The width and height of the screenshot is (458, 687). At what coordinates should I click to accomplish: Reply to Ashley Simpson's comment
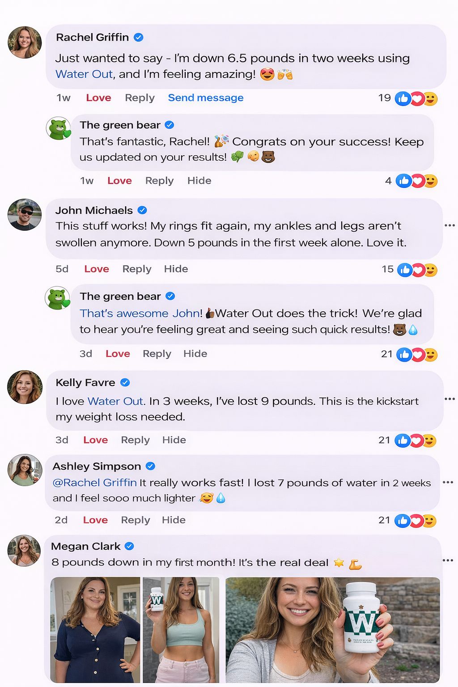[x=136, y=520]
